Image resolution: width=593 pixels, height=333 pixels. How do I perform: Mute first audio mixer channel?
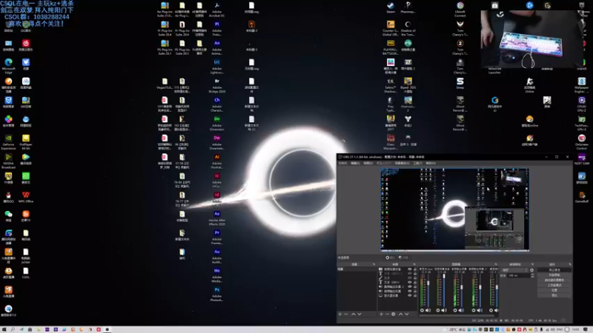(428, 310)
